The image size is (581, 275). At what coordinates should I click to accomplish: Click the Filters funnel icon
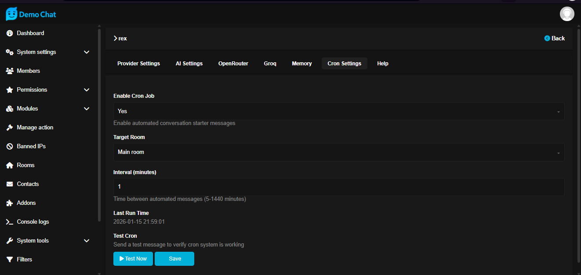point(10,260)
